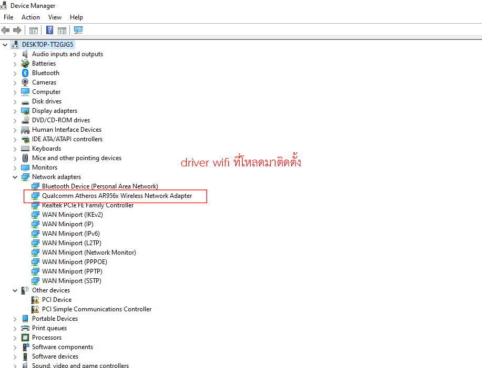482x368 pixels.
Task: Select WAN Miniport (IP) entry
Action: tap(68, 224)
